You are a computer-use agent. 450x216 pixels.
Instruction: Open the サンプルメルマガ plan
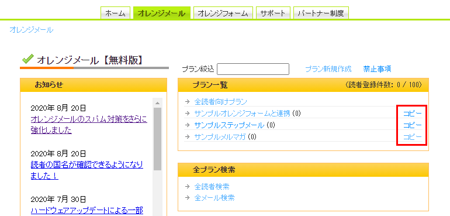pos(220,137)
